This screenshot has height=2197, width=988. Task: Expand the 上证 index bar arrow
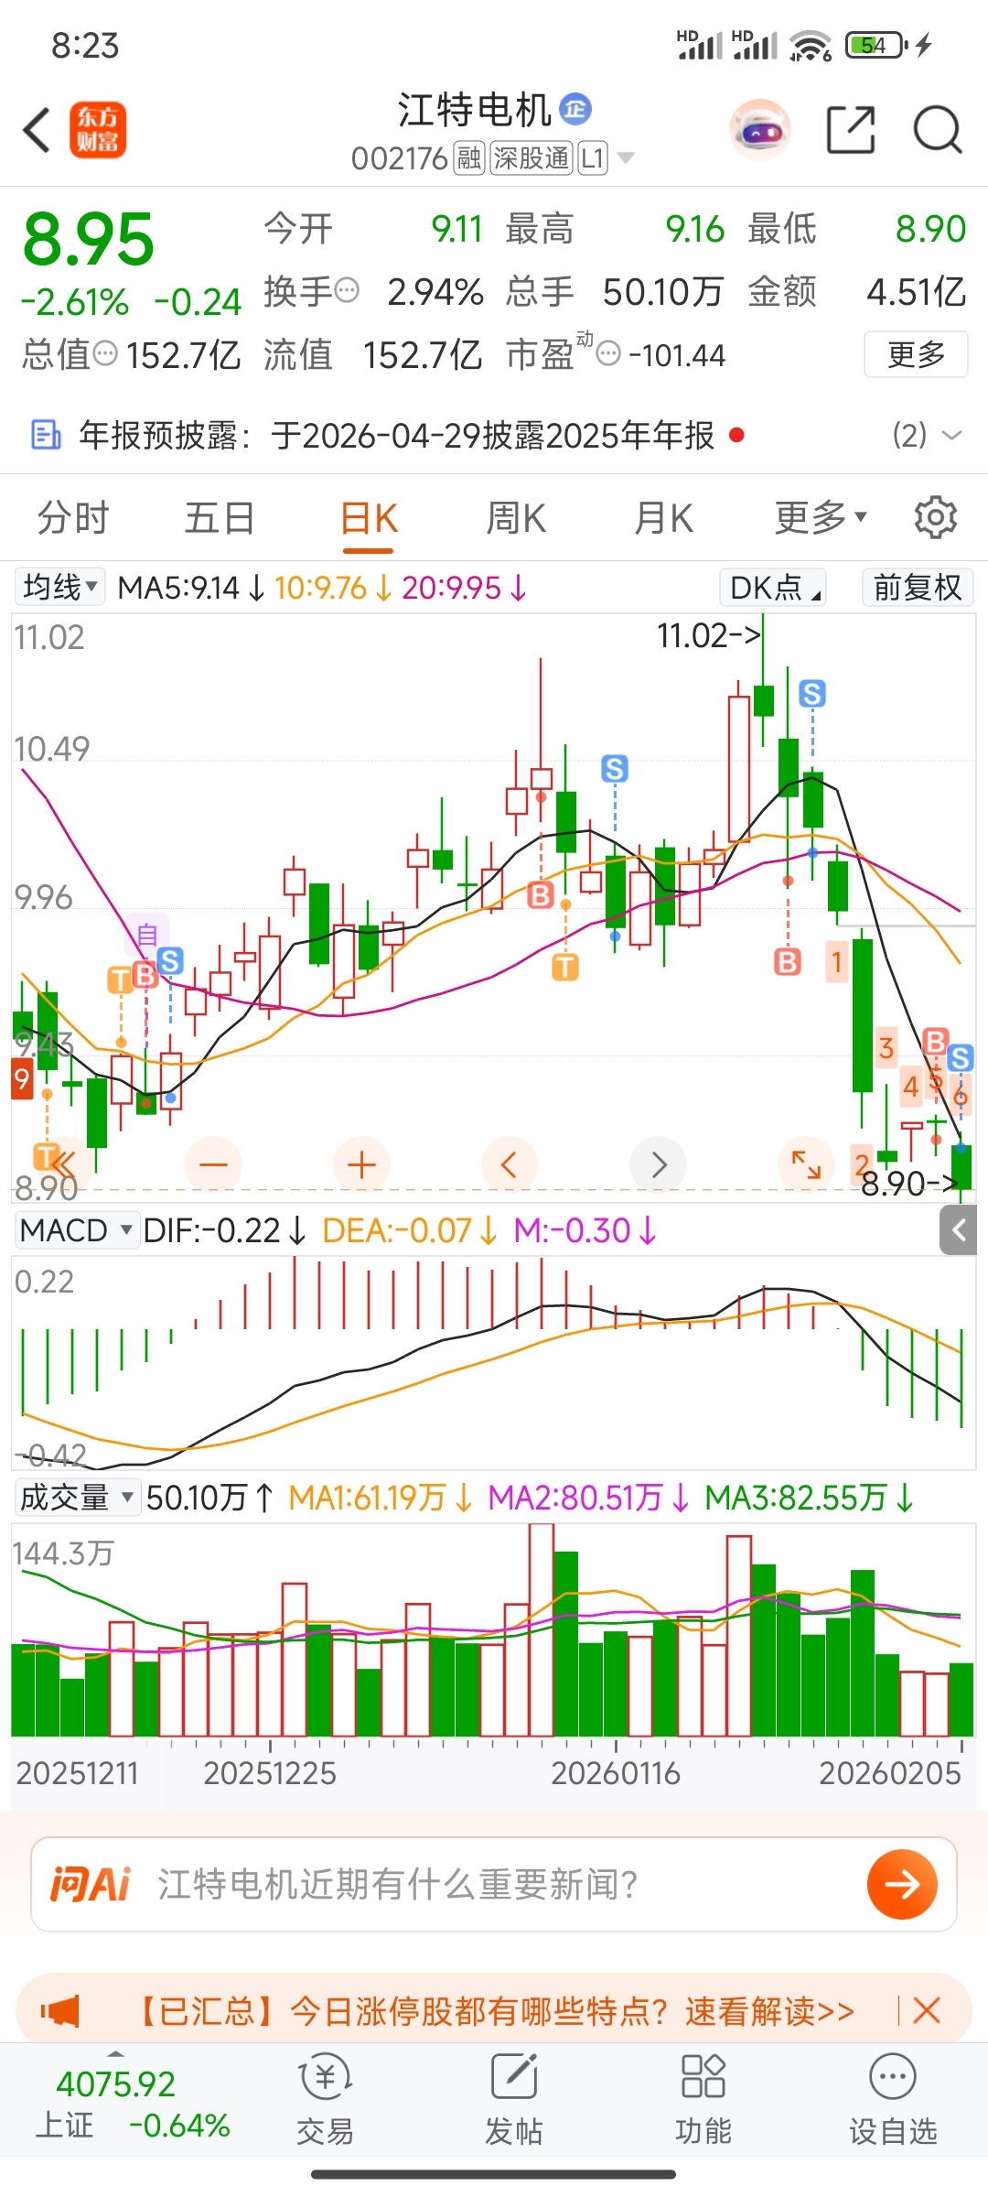116,2054
